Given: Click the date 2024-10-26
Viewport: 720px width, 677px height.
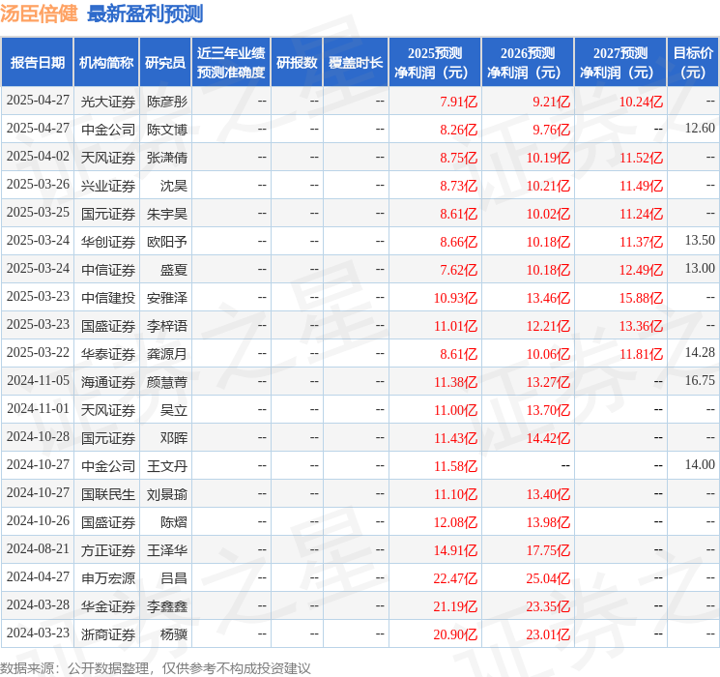Looking at the screenshot, I should 38,520.
